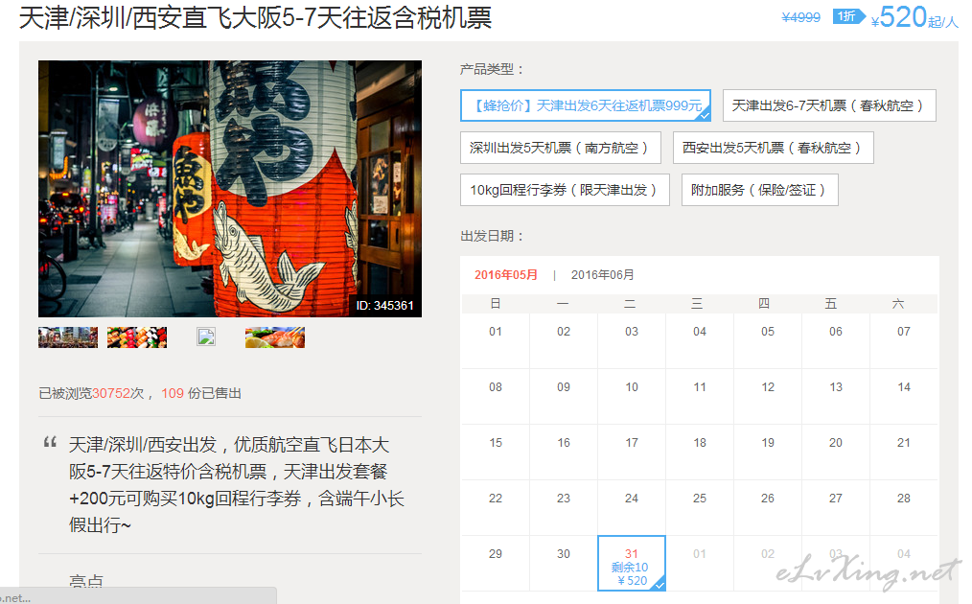The width and height of the screenshot is (972, 604).
Task: Switch calendar to 2016年06月 tab
Action: coord(602,275)
